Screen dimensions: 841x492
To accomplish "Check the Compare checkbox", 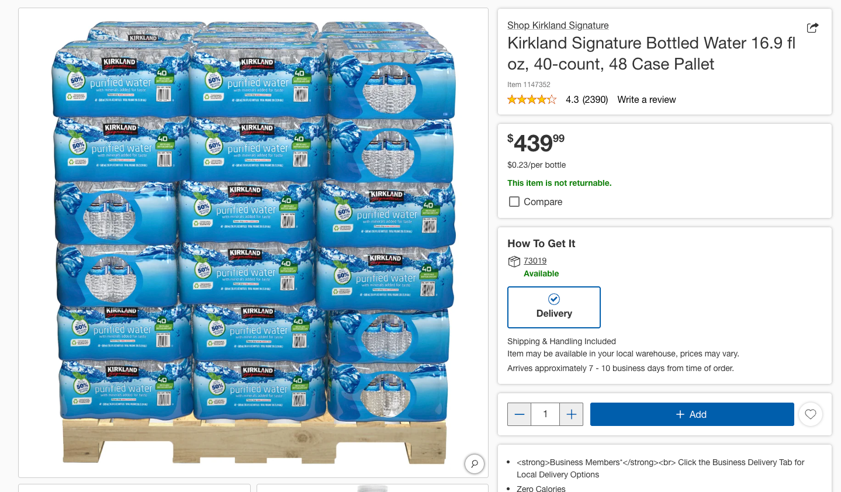I will pyautogui.click(x=514, y=202).
